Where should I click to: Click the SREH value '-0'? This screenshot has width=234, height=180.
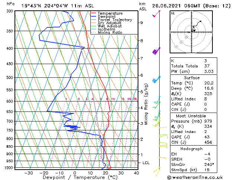tap(207, 159)
